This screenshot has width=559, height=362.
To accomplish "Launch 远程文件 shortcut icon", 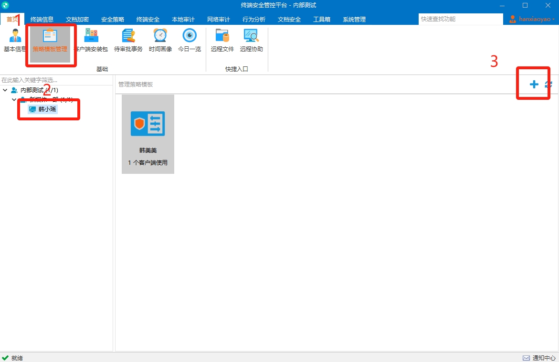I will (x=222, y=40).
